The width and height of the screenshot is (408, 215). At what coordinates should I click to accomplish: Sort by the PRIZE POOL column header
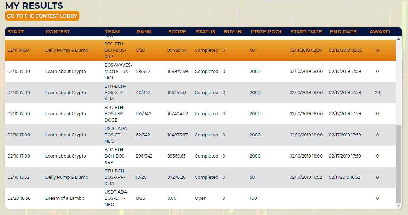point(267,32)
